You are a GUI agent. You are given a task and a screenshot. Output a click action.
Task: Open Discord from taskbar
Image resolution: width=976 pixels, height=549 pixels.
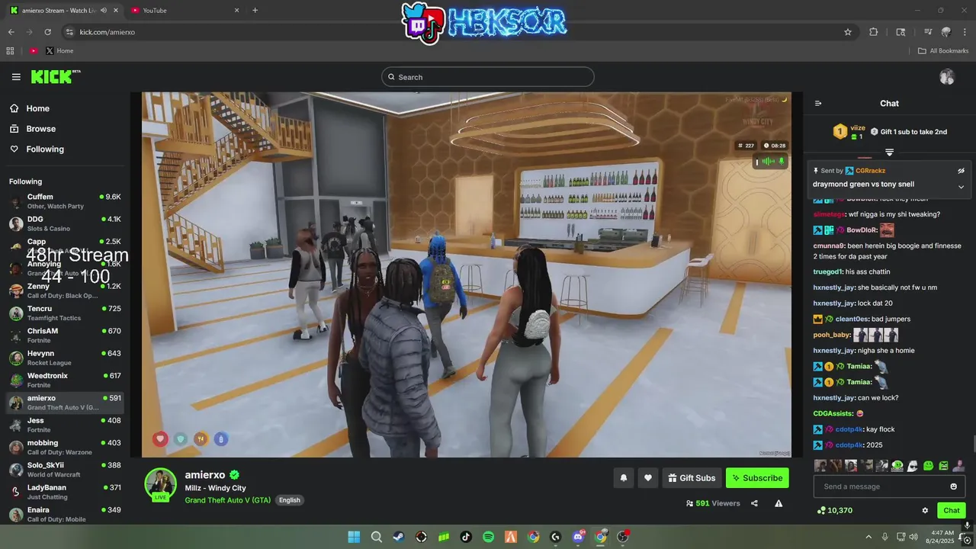click(579, 537)
